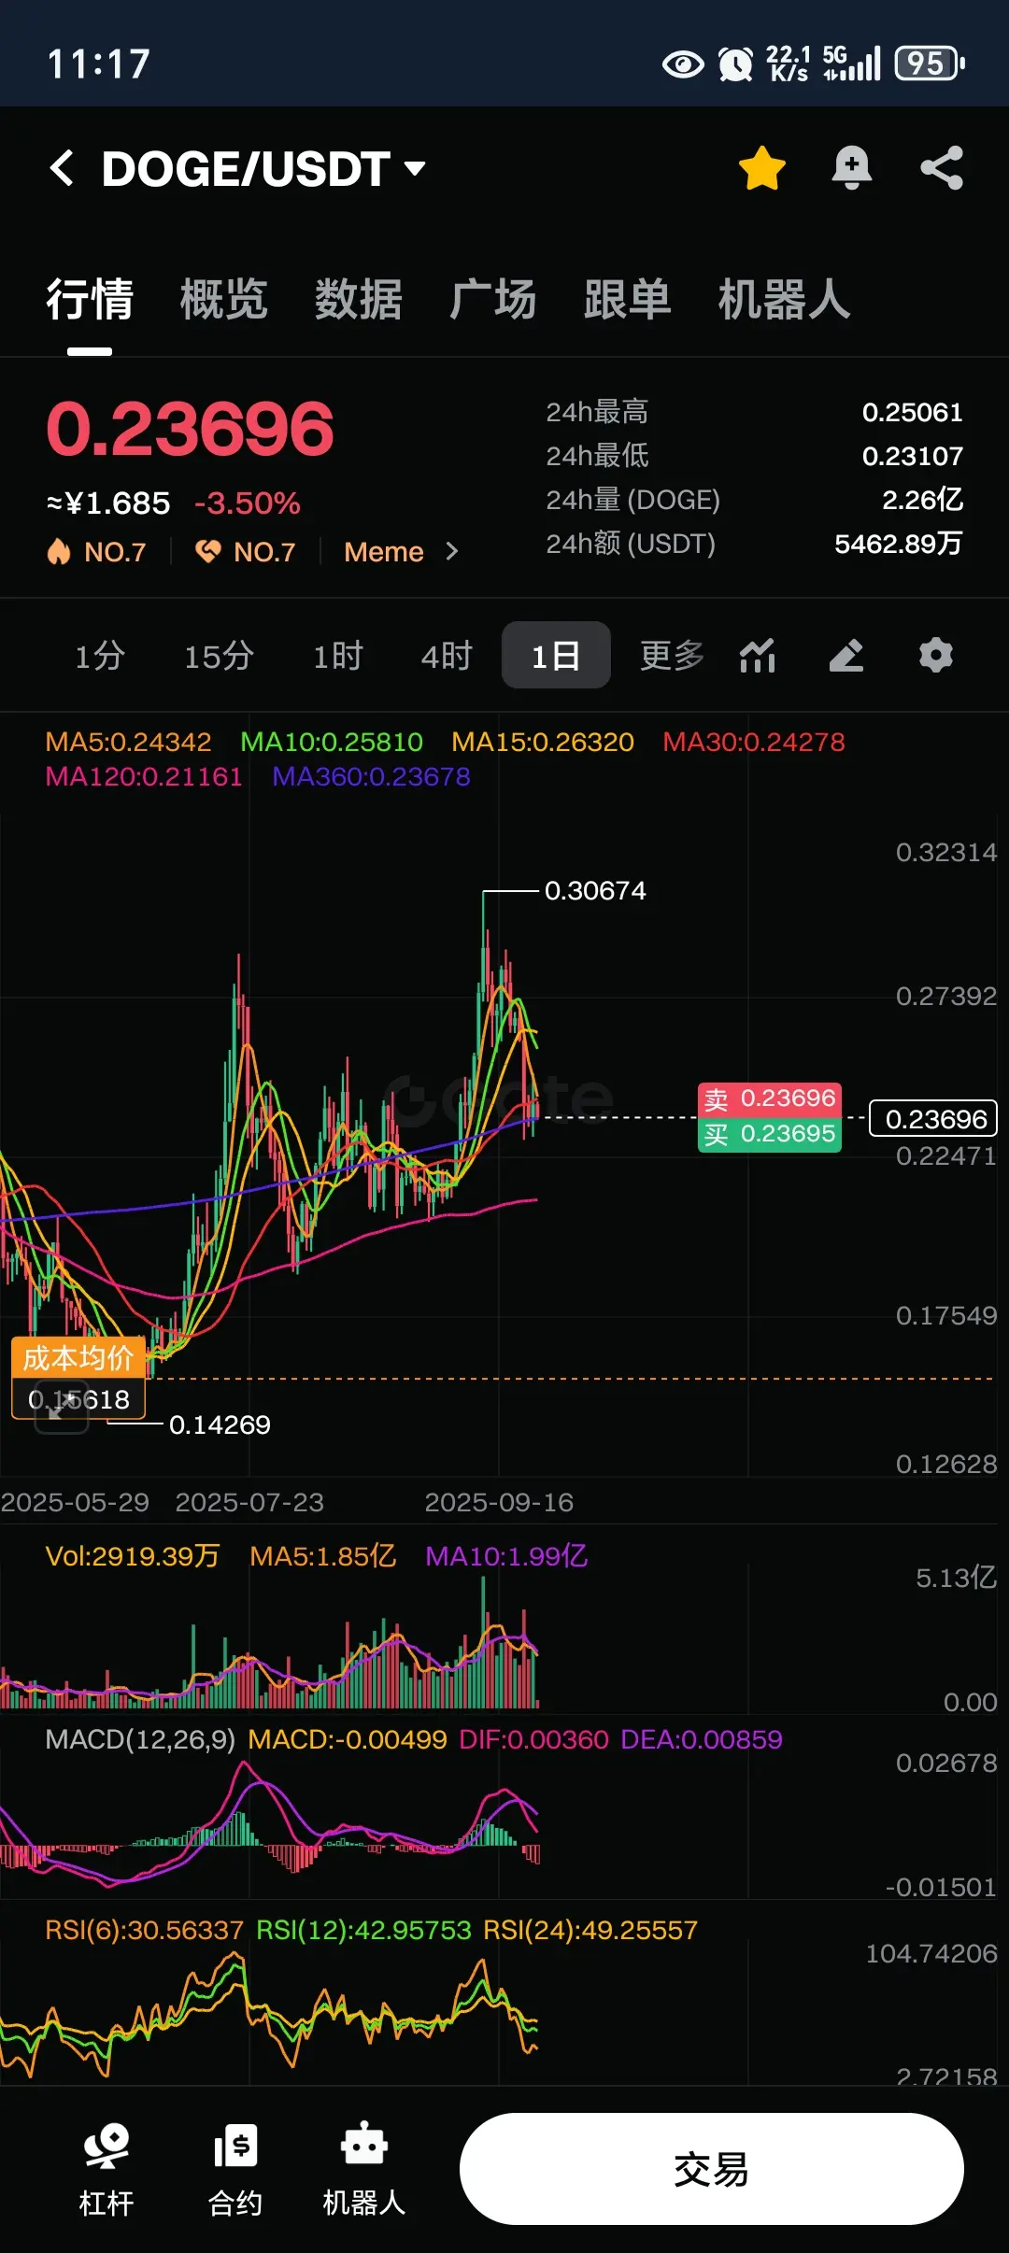Tap the back arrow icon
This screenshot has width=1009, height=2253.
click(x=62, y=168)
